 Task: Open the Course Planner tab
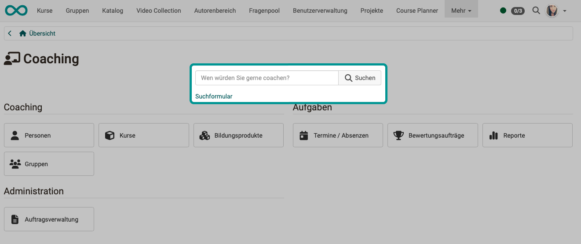[x=417, y=11]
